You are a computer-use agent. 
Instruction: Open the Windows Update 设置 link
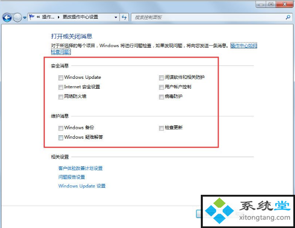click(82, 186)
